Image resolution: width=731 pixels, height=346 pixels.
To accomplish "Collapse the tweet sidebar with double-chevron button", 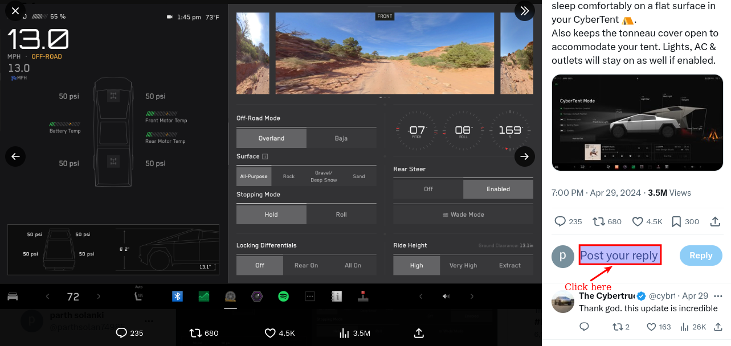I will pyautogui.click(x=524, y=11).
